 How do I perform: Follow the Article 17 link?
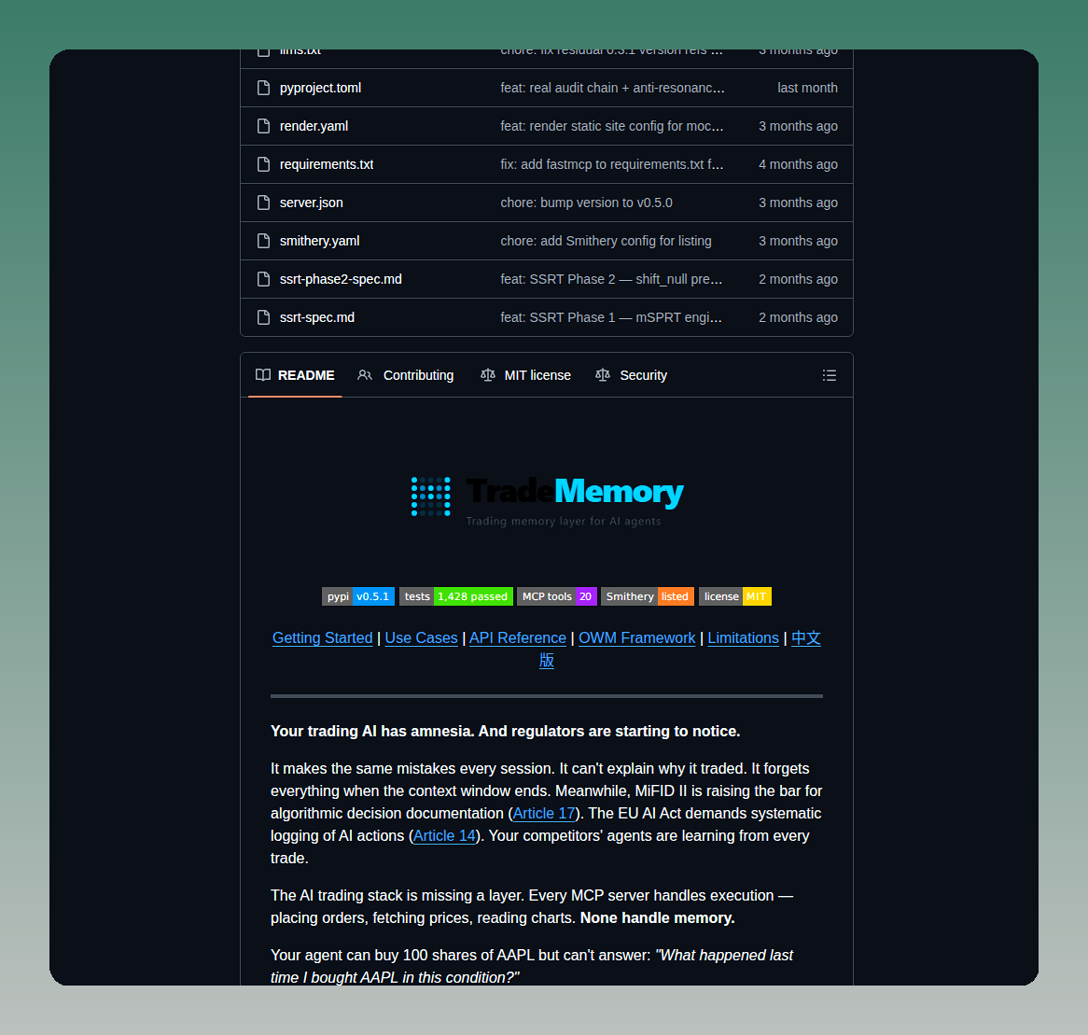tap(544, 814)
